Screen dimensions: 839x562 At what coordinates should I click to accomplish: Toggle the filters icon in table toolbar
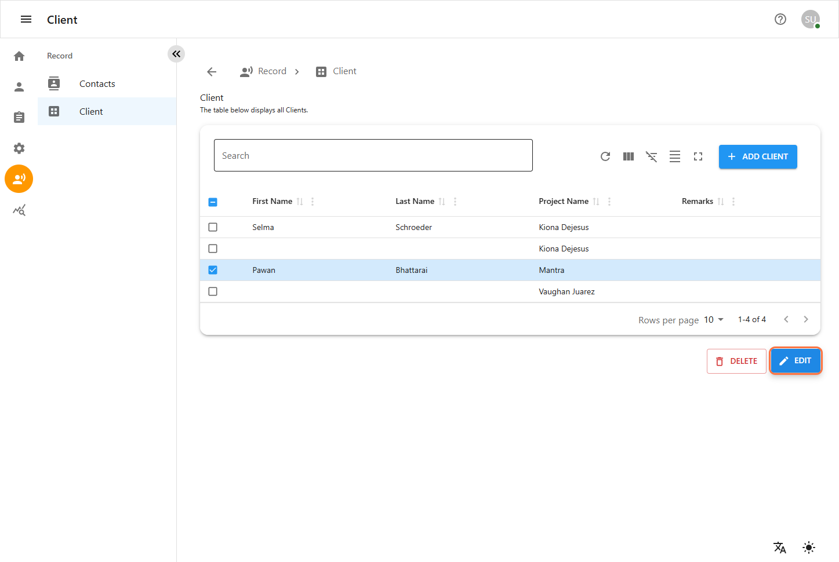tap(652, 156)
